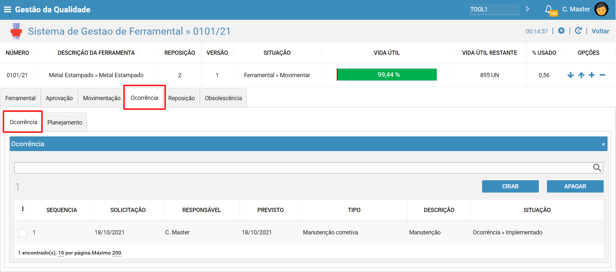The image size is (616, 272).
Task: Click the plus option for 0101/21
Action: pyautogui.click(x=592, y=75)
